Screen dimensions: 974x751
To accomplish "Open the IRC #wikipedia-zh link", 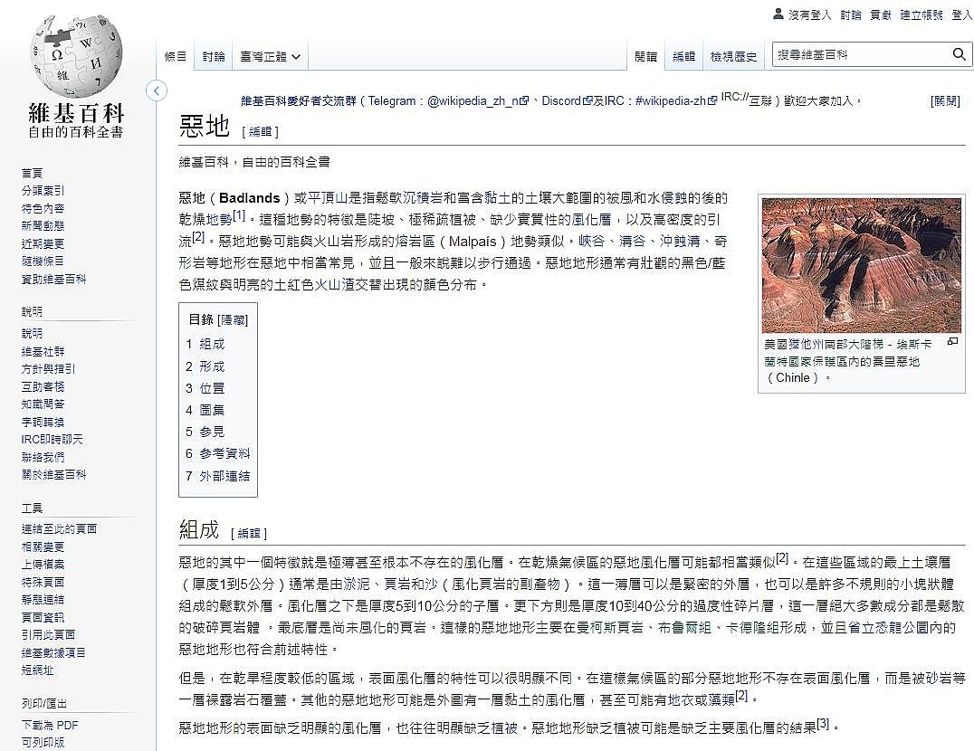I will coord(671,101).
